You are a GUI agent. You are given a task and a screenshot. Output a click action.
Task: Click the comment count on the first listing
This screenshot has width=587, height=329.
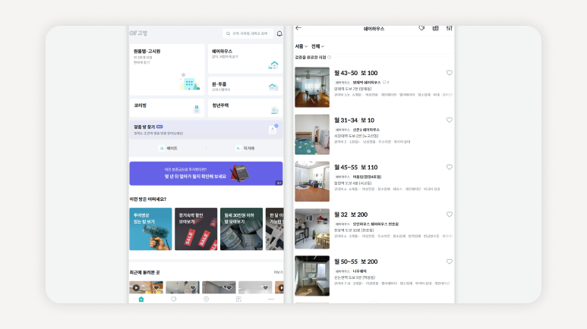click(x=386, y=82)
